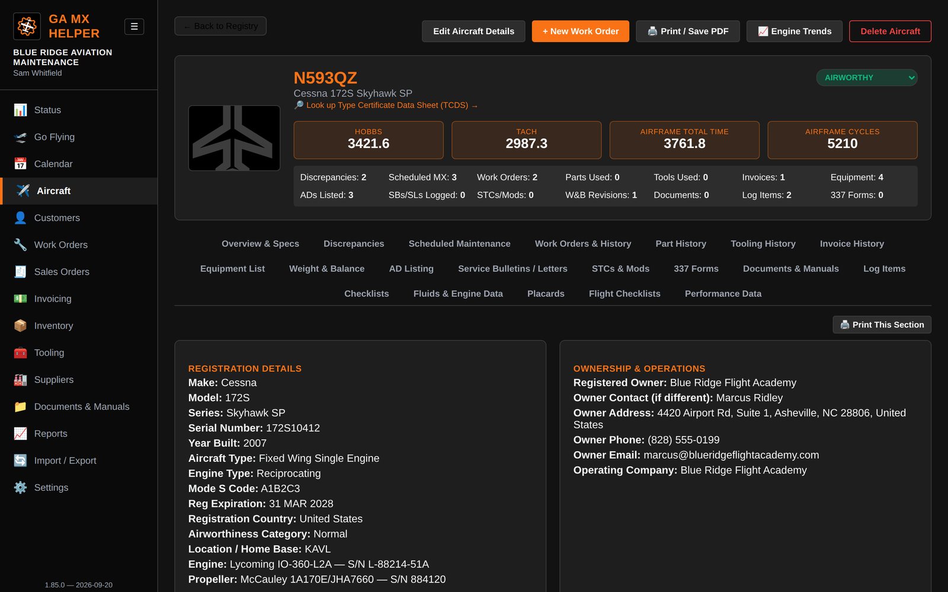Click Edit Aircraft Details button

[473, 31]
